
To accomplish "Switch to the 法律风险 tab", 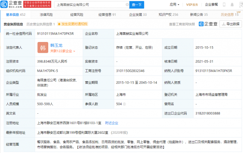I will pyautogui.click(x=46, y=15).
